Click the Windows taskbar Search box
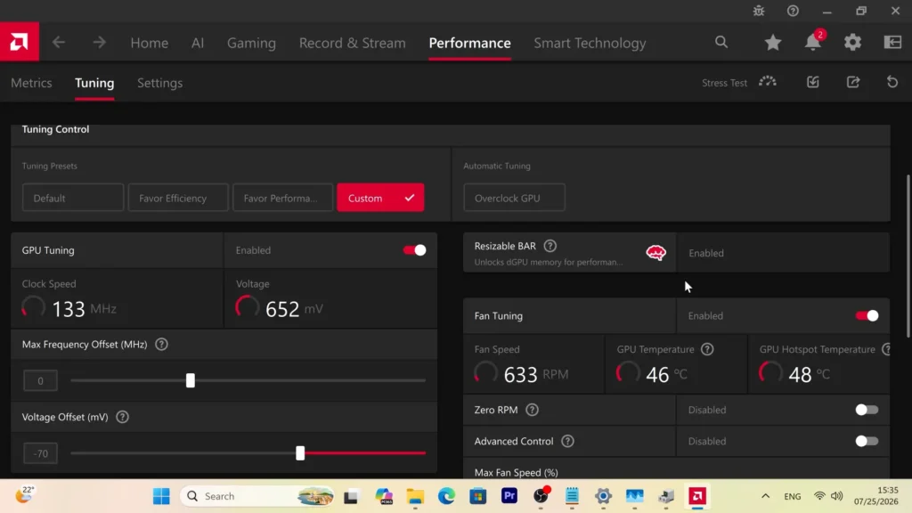The width and height of the screenshot is (912, 513). 258,496
